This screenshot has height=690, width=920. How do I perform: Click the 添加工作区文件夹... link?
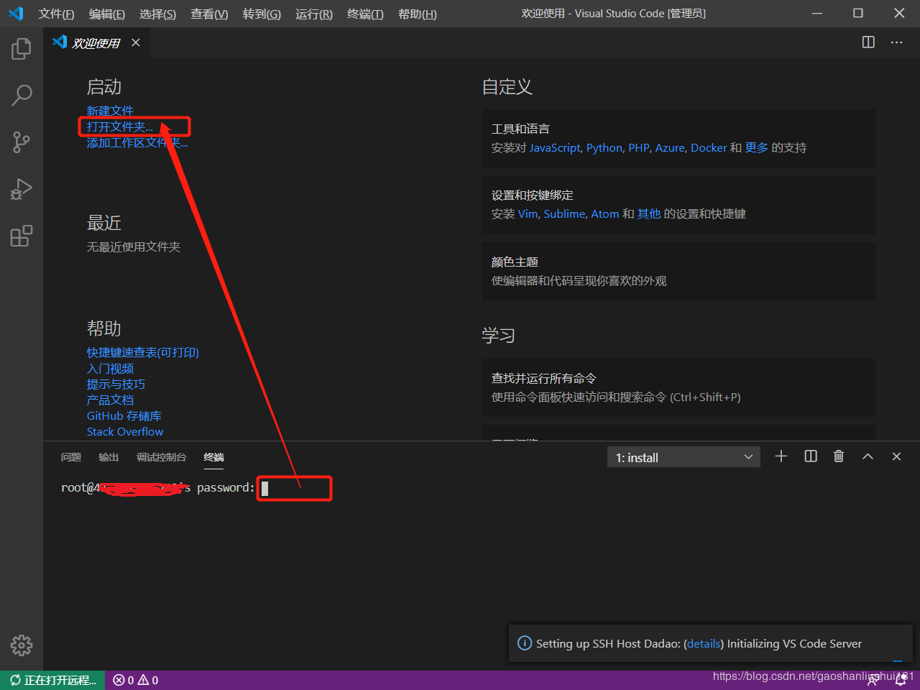[137, 142]
